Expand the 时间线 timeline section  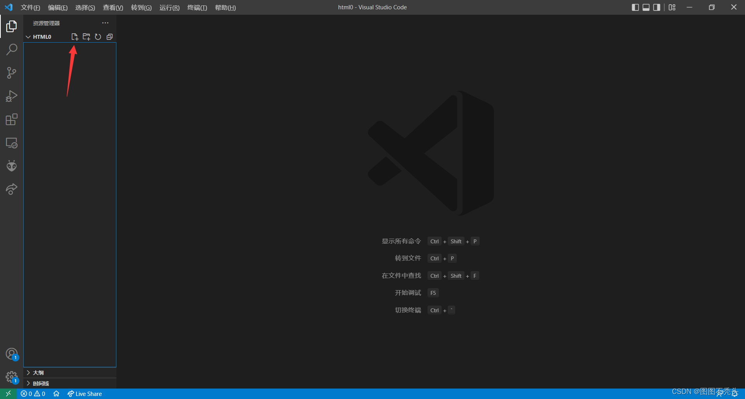tap(70, 384)
